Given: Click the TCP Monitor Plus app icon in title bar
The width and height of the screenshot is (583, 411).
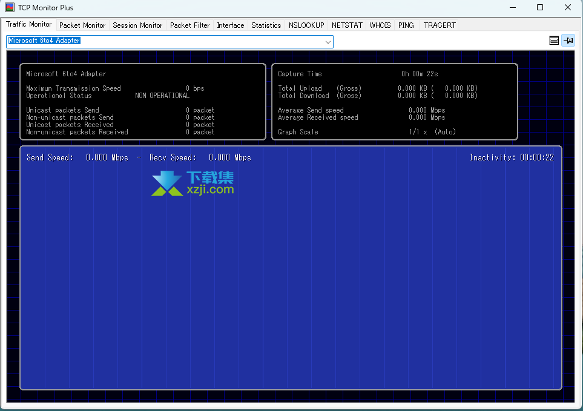Looking at the screenshot, I should (10, 7).
